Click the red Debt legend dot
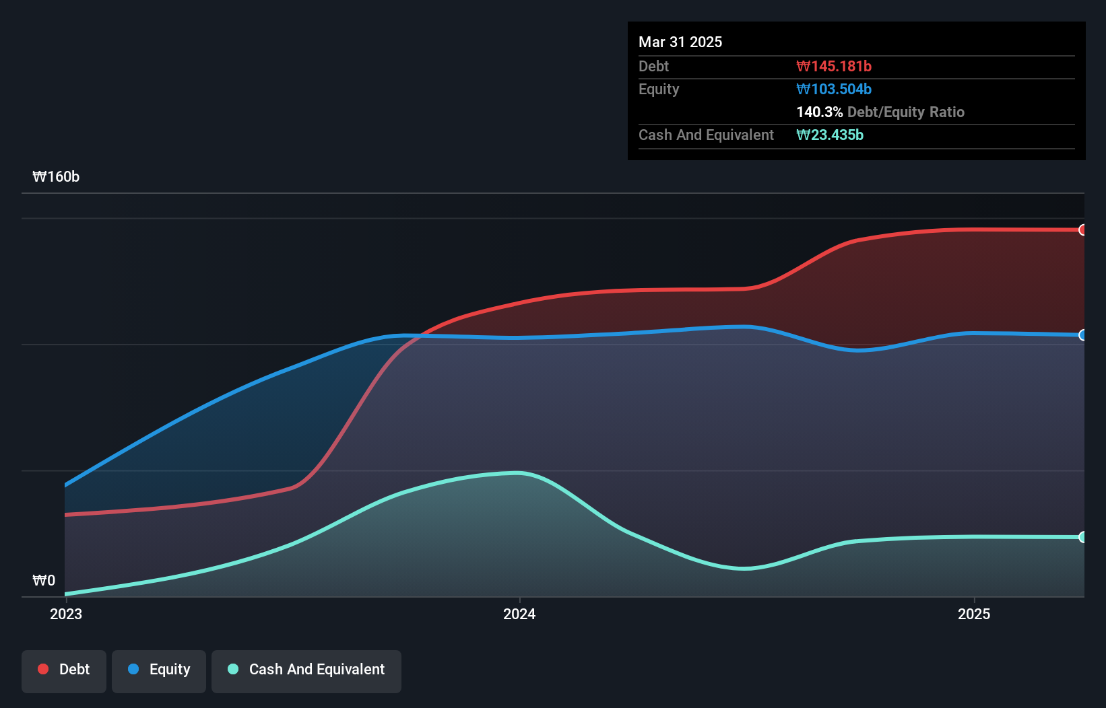Screen dimensions: 1106x708 [x=42, y=669]
